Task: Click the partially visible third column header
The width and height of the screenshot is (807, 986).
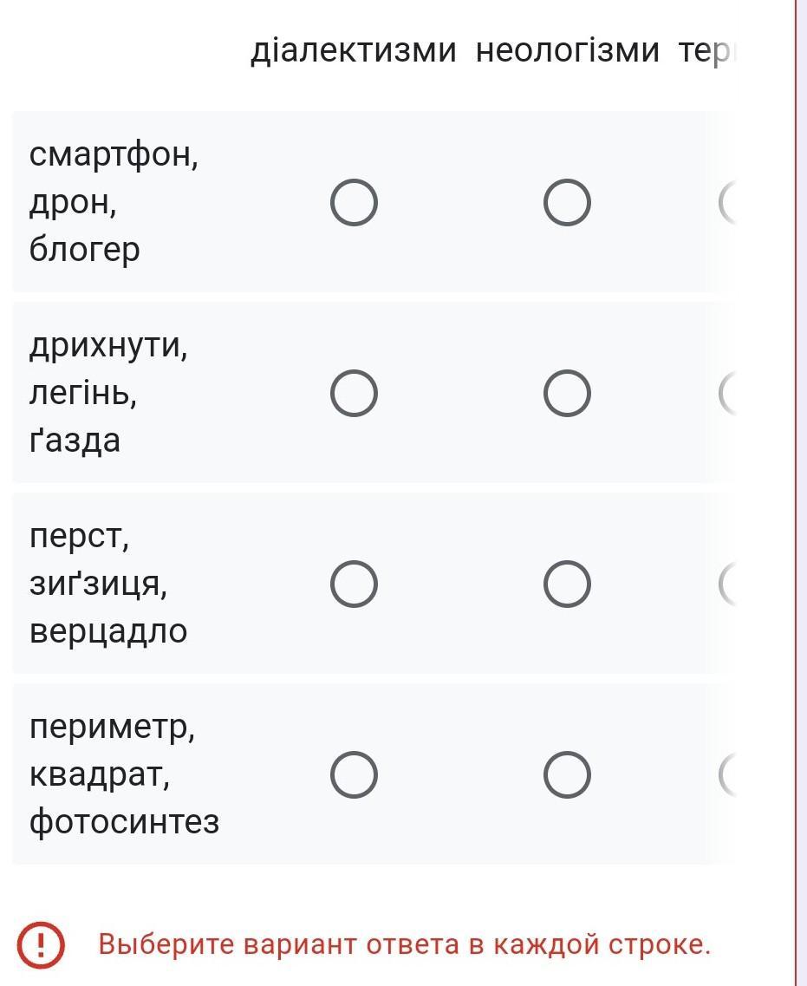Action: pyautogui.click(x=706, y=51)
